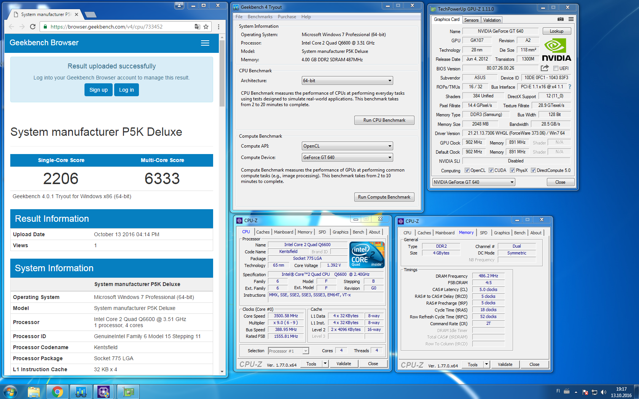
Task: Click Log in on the Geekbench Browser page
Action: 126,90
